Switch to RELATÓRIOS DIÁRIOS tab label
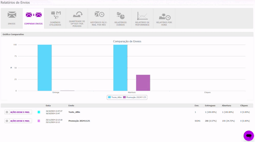Screen dimensions: 255x142 tap(121, 24)
